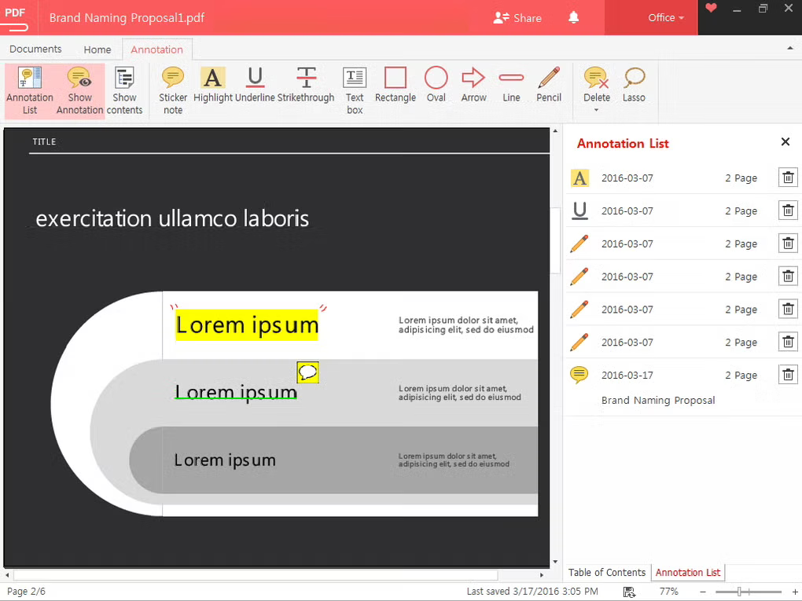Switch to the Home tab
The height and width of the screenshot is (601, 802).
pyautogui.click(x=97, y=49)
